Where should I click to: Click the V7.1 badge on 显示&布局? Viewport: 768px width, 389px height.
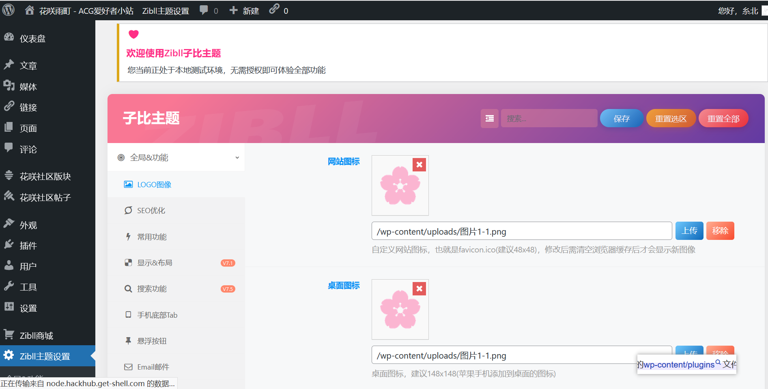pyautogui.click(x=228, y=263)
